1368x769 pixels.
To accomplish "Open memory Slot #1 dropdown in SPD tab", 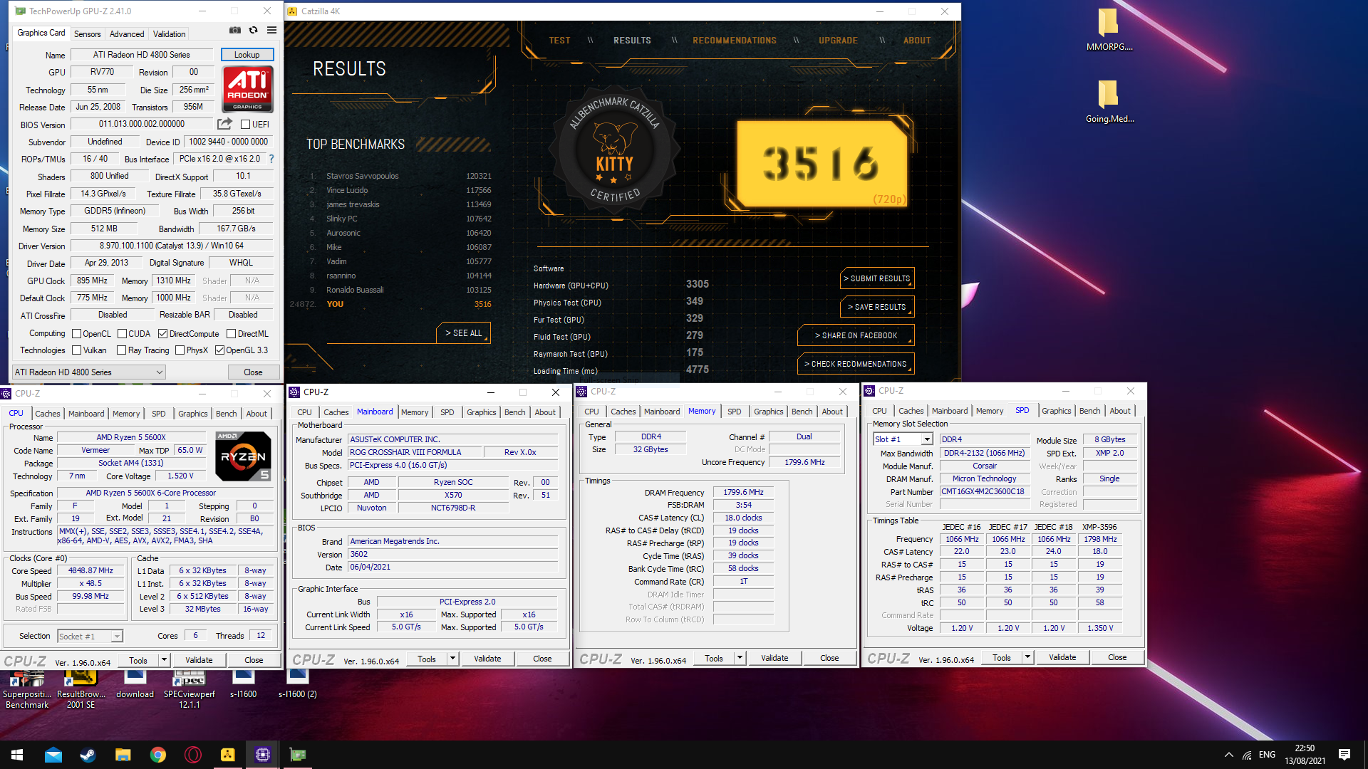I will pyautogui.click(x=903, y=439).
